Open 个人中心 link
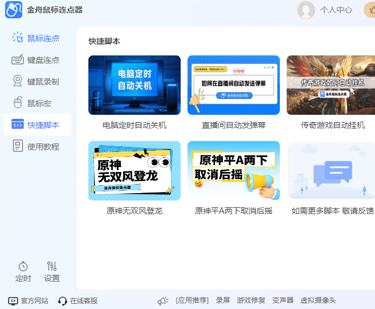375x309 pixels. tap(336, 10)
